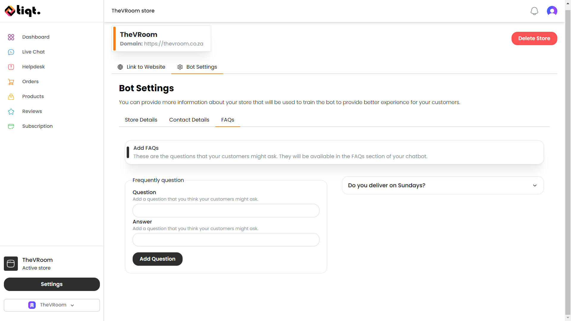Open the TheVRoom store selector dropdown
Screen dimensions: 571x321
click(x=52, y=305)
